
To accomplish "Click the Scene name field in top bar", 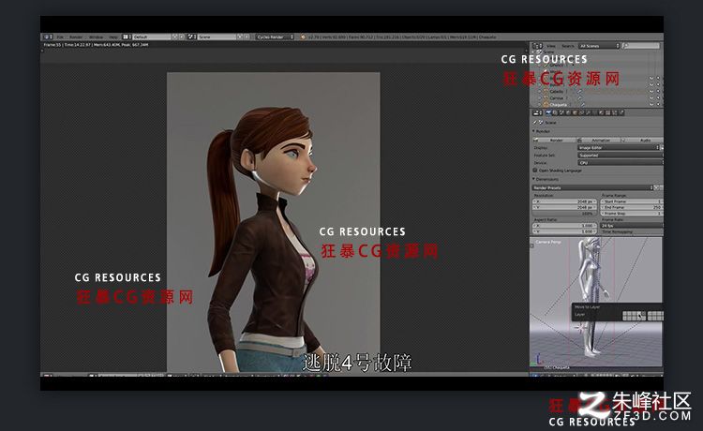I will 217,37.
